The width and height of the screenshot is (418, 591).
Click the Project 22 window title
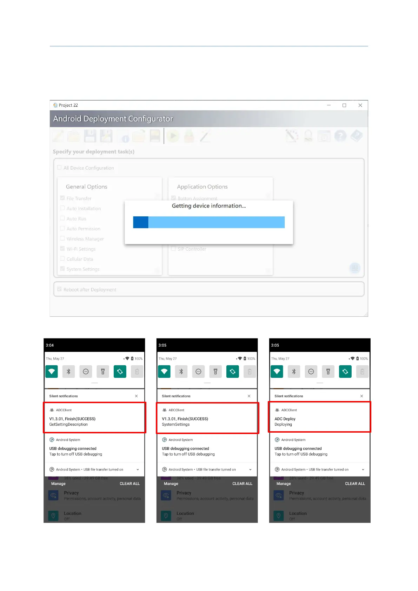click(x=68, y=105)
